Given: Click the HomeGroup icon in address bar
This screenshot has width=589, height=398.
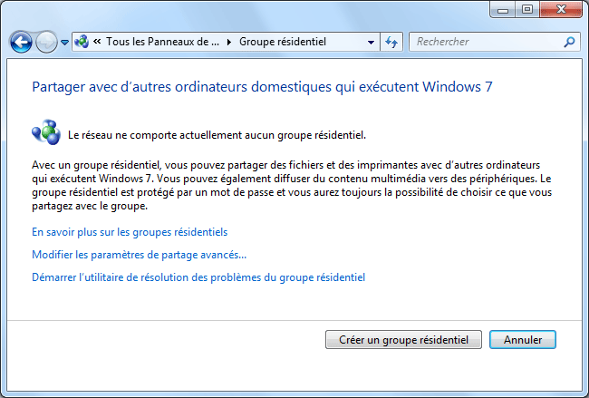Looking at the screenshot, I should point(82,42).
